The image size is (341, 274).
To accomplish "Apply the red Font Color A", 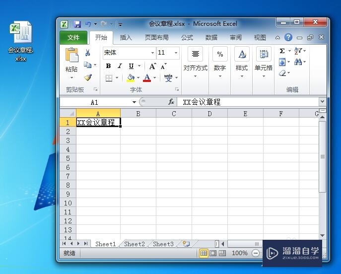I will tap(147, 77).
